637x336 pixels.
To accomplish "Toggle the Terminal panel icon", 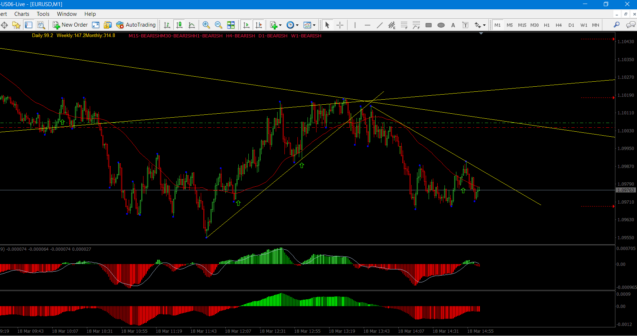I will point(28,25).
